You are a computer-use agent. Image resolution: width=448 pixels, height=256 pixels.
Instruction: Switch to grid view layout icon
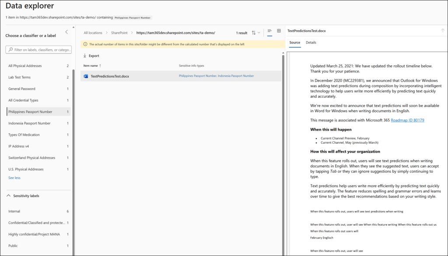279,32
